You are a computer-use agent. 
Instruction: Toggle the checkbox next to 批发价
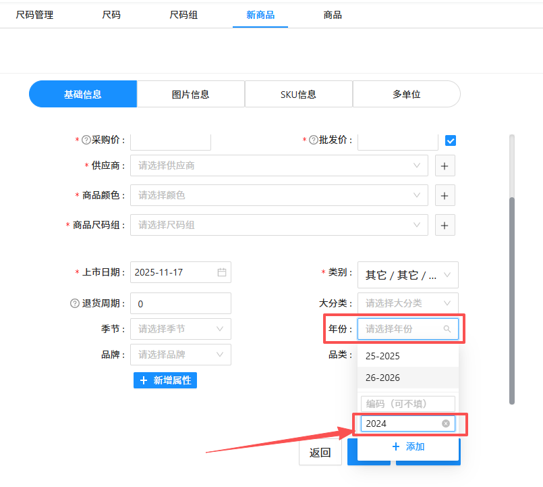450,140
